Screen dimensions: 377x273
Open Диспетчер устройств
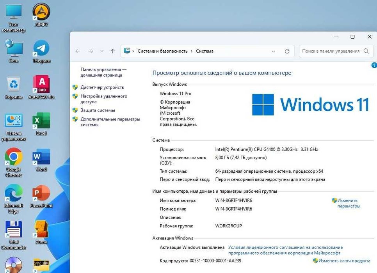click(102, 87)
